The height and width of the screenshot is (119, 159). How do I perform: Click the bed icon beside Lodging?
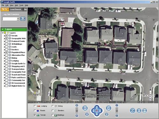[x=38, y=106]
